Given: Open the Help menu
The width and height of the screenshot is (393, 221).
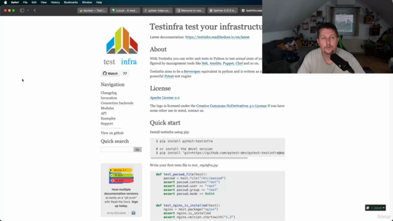Looking at the screenshot, I should [99, 2].
